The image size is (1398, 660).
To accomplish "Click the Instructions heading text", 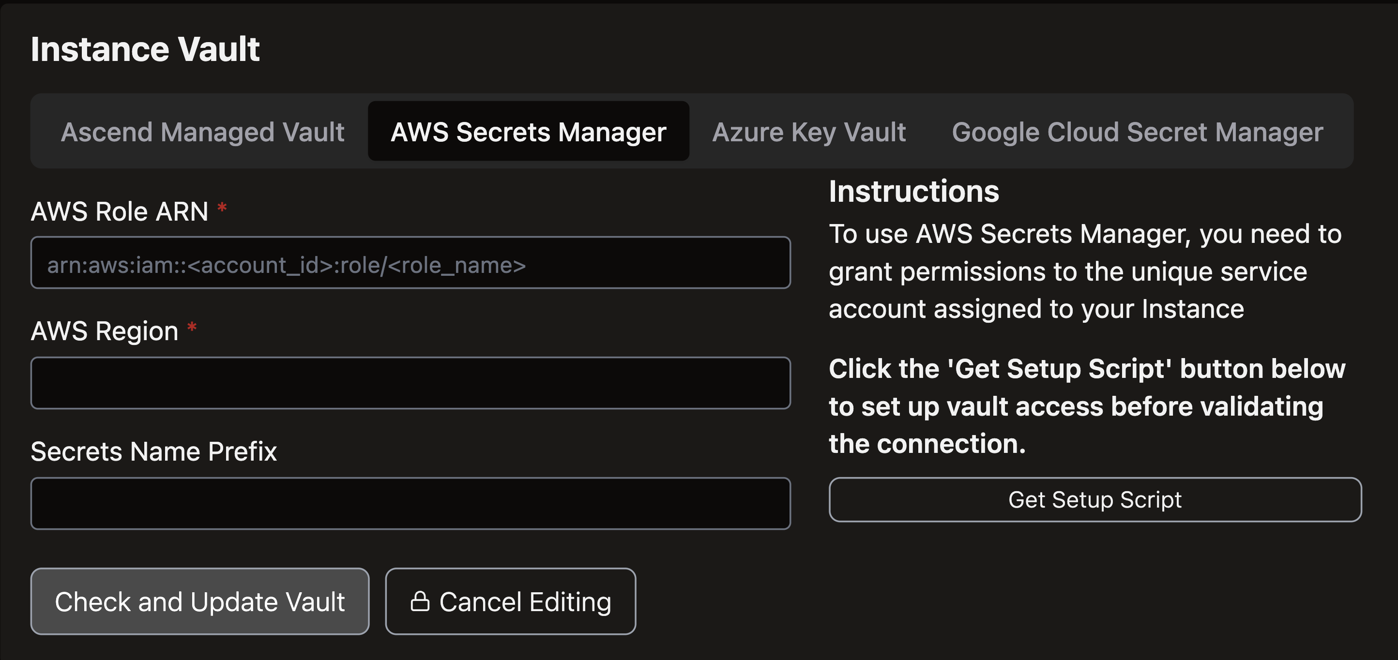I will [x=913, y=192].
